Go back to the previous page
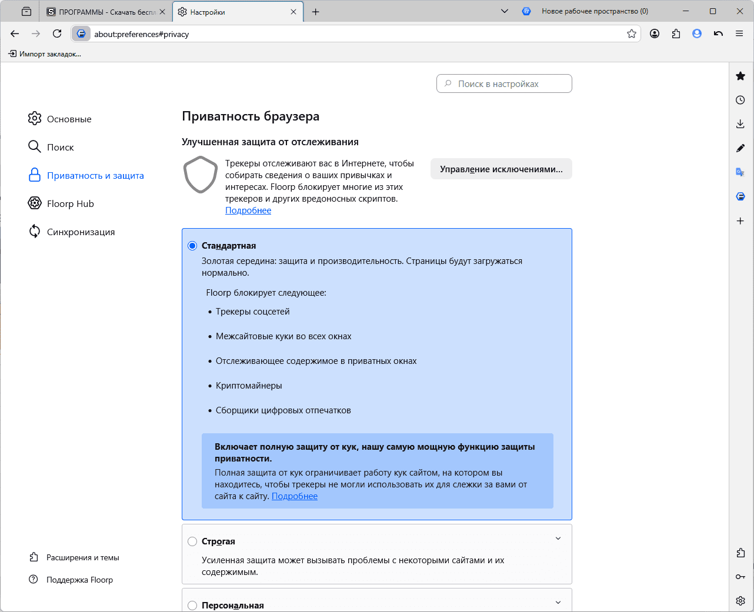 click(x=15, y=34)
